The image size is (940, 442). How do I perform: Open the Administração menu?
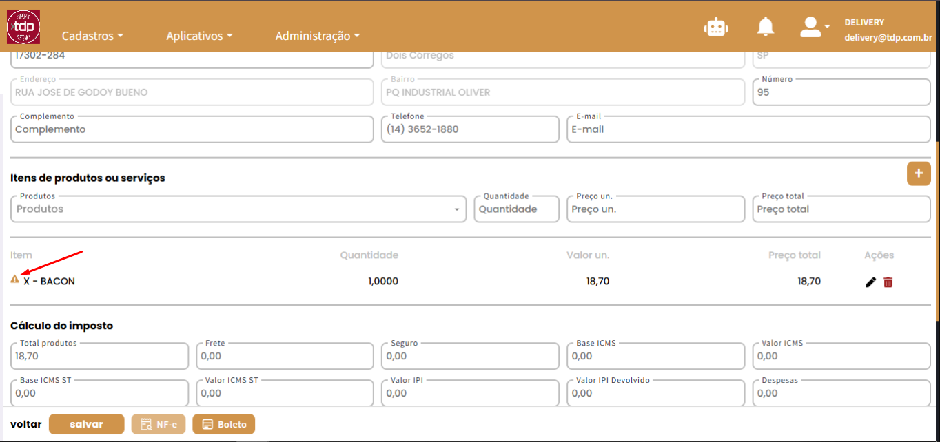tap(318, 36)
